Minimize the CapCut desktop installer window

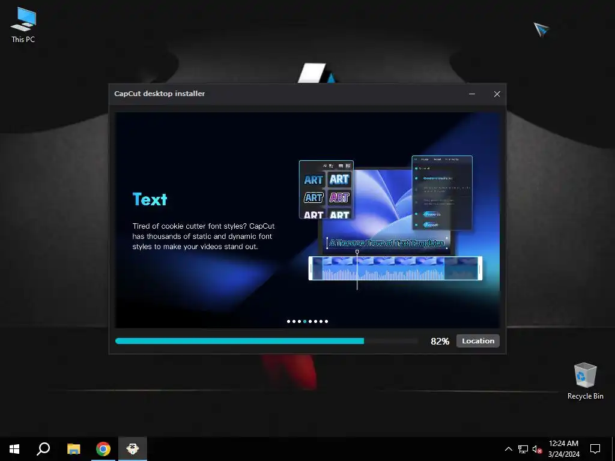point(472,94)
